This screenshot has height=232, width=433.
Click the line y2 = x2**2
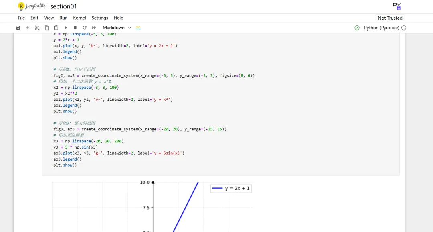(x=65, y=93)
